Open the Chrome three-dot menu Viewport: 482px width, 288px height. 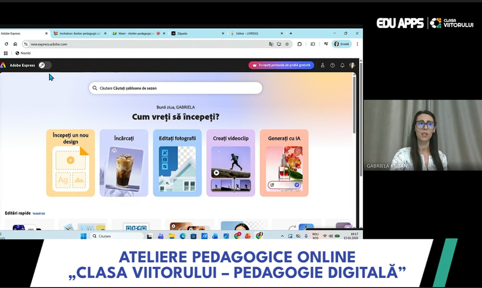click(x=357, y=44)
